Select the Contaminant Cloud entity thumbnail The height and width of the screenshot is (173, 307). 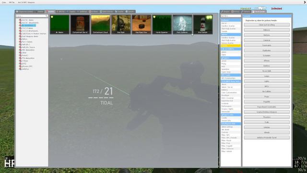point(100,25)
